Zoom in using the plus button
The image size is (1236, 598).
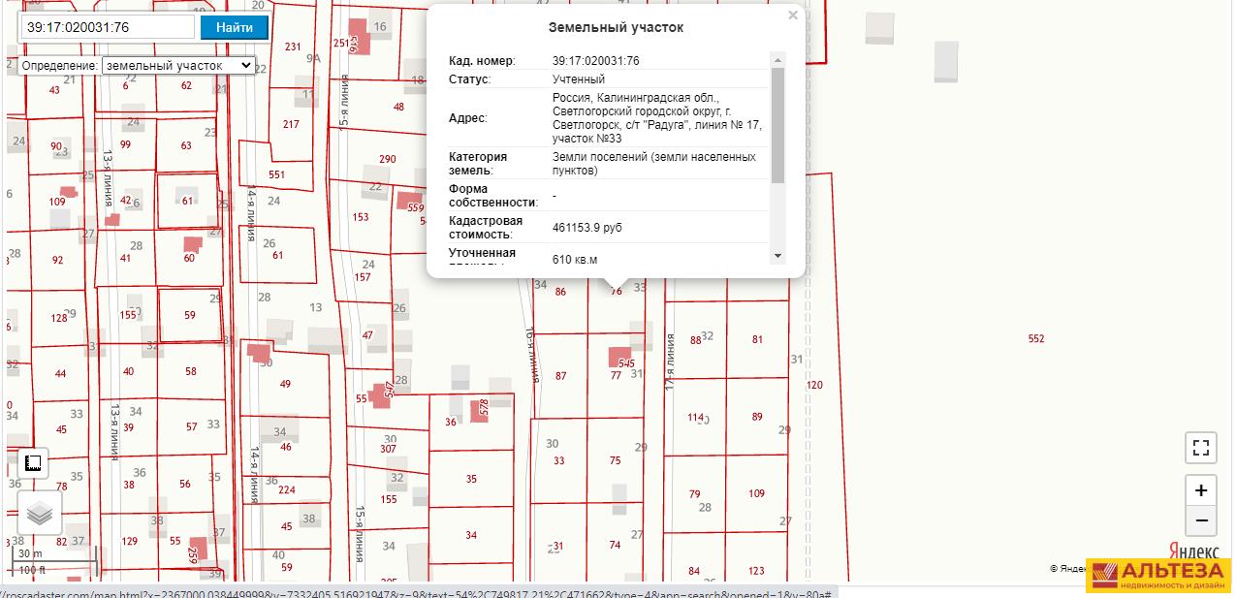1200,490
